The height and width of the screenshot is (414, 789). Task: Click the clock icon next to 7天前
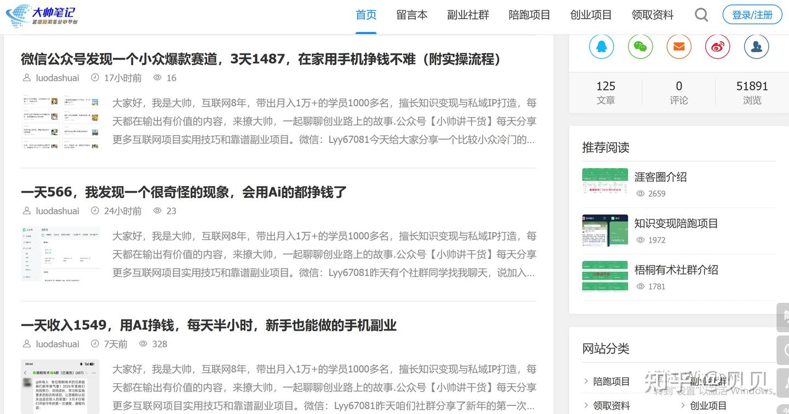click(x=95, y=344)
